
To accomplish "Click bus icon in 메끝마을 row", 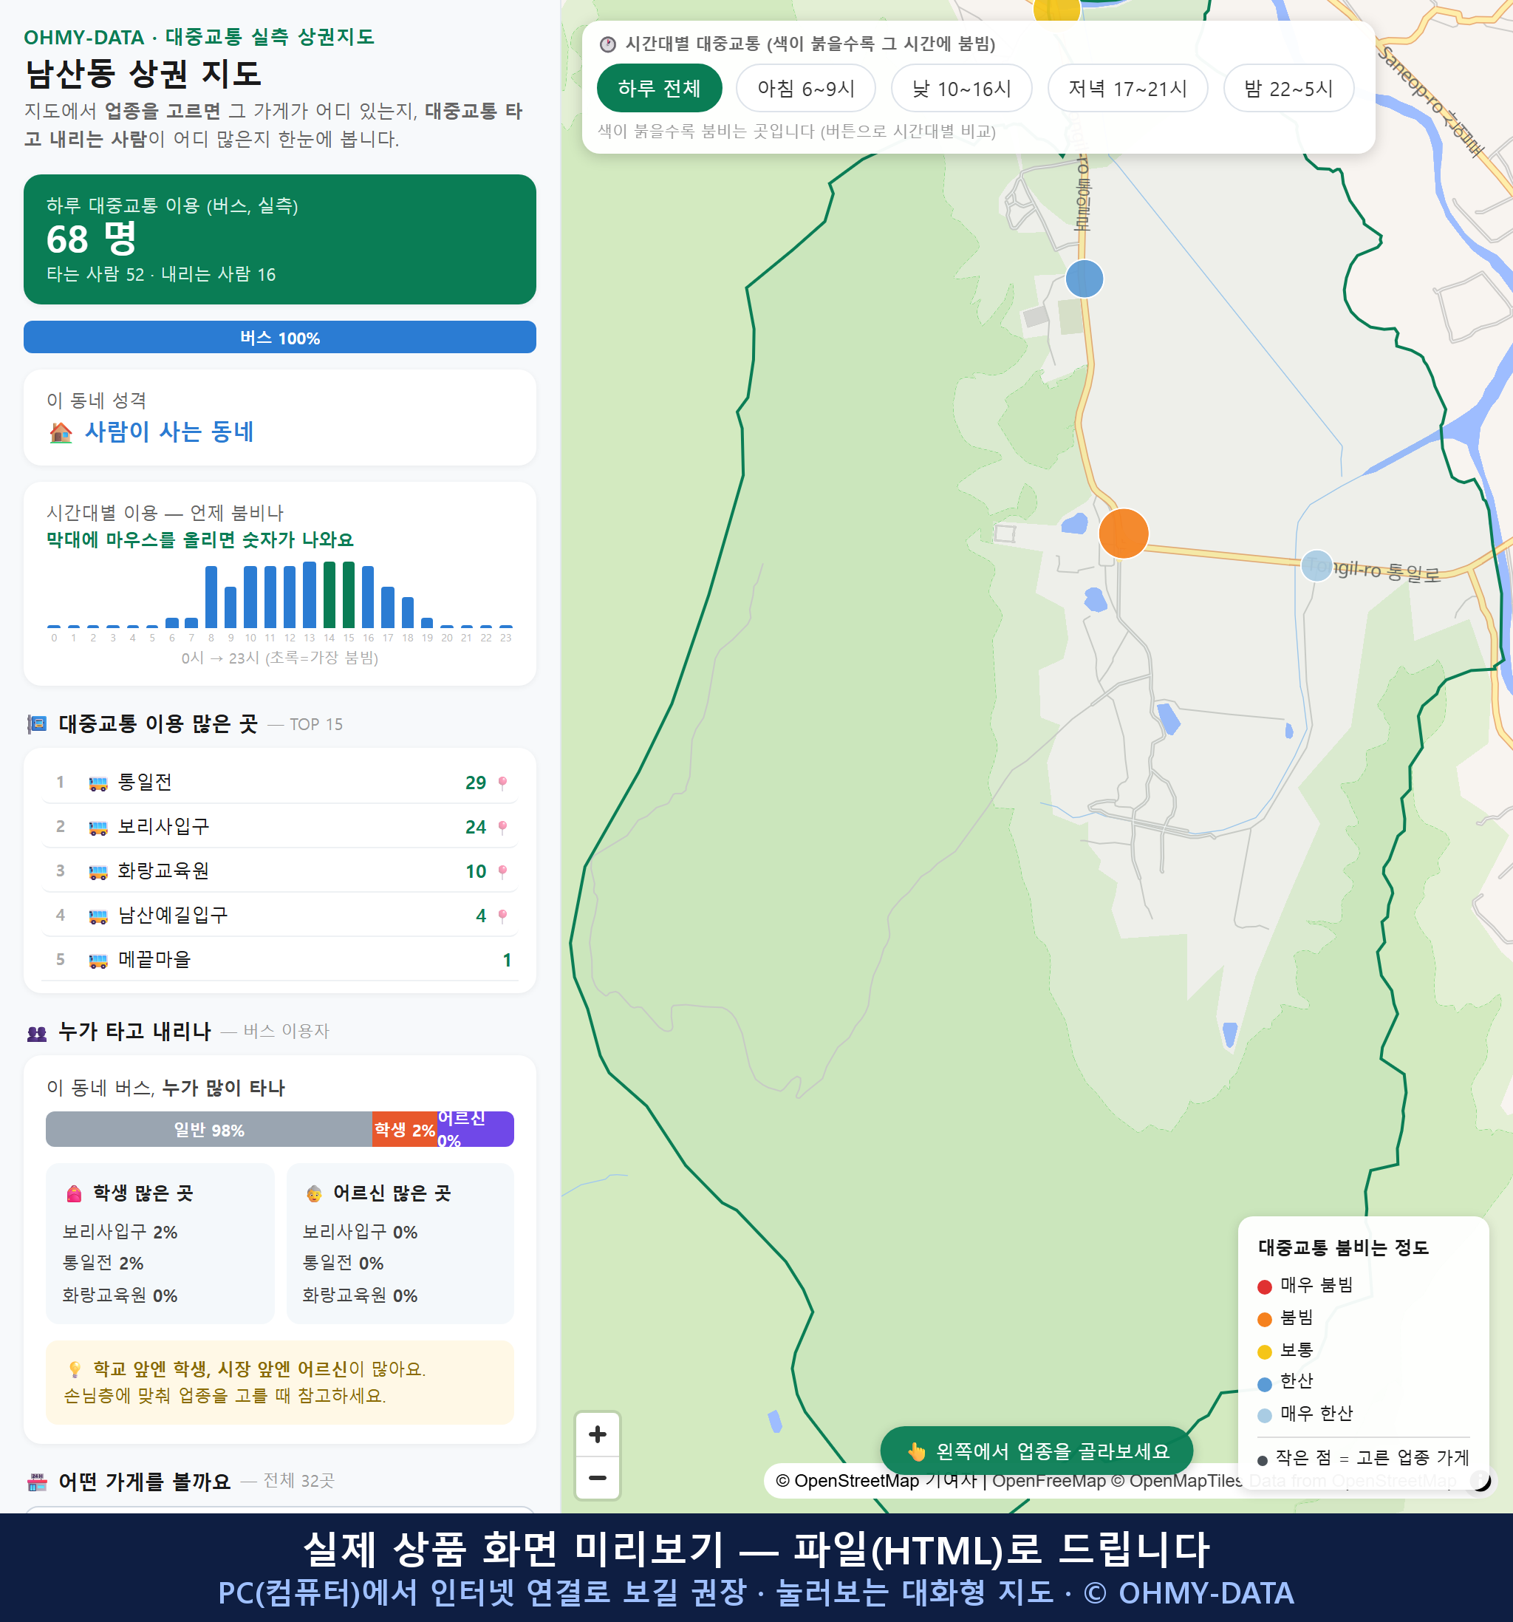I will pos(98,961).
